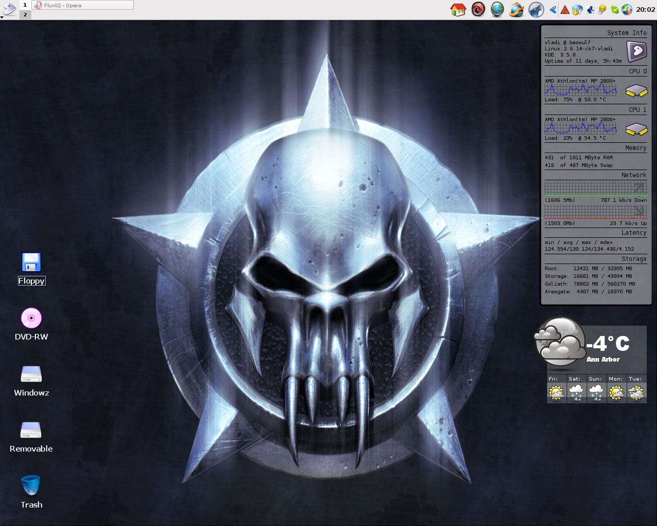Launch the Amarok wolf icon
Viewport: 657px width, 526px height.
536,9
